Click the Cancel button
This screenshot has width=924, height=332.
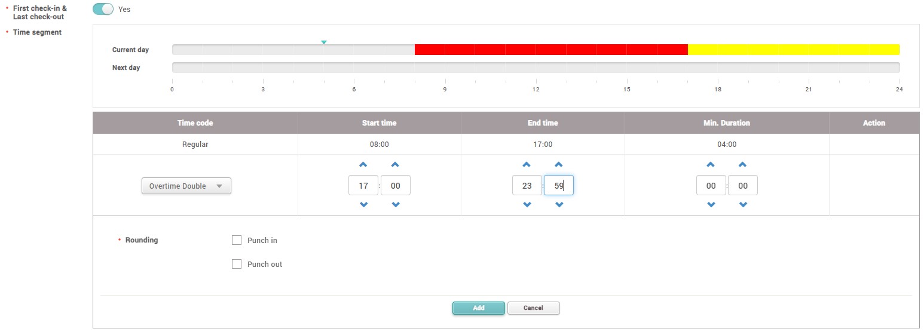533,308
